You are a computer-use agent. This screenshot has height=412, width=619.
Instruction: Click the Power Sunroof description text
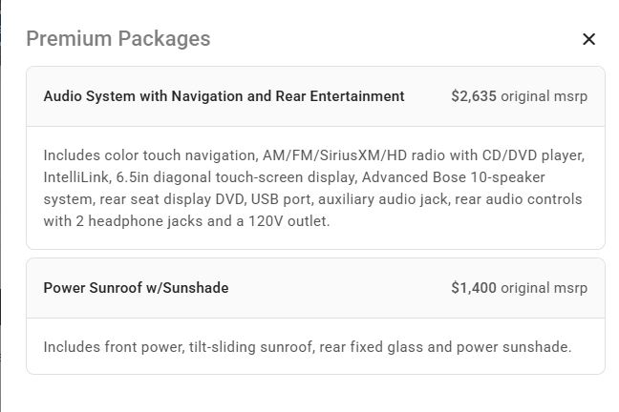coord(307,346)
